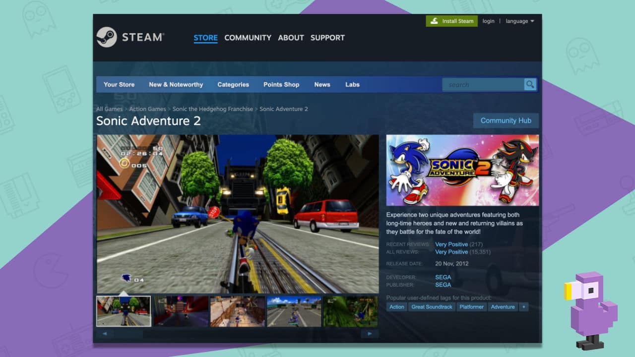Screen dimensions: 635x357
Task: Click the Action tag
Action: [x=396, y=306]
